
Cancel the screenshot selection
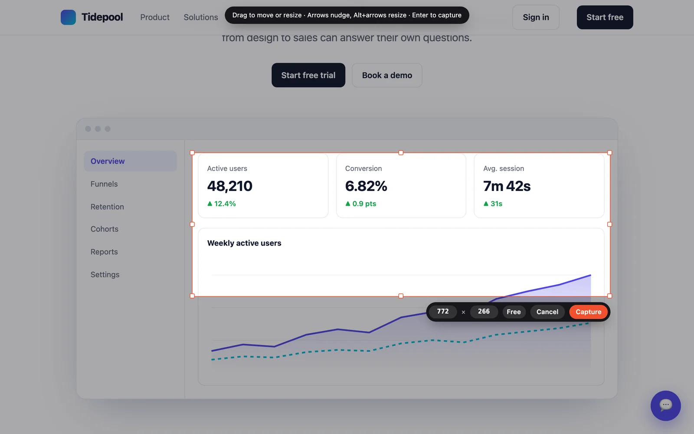pos(547,312)
